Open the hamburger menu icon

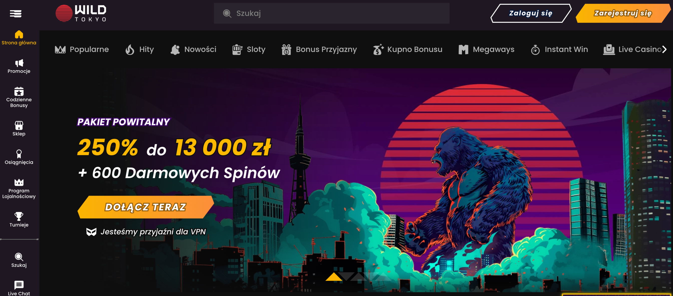click(16, 13)
